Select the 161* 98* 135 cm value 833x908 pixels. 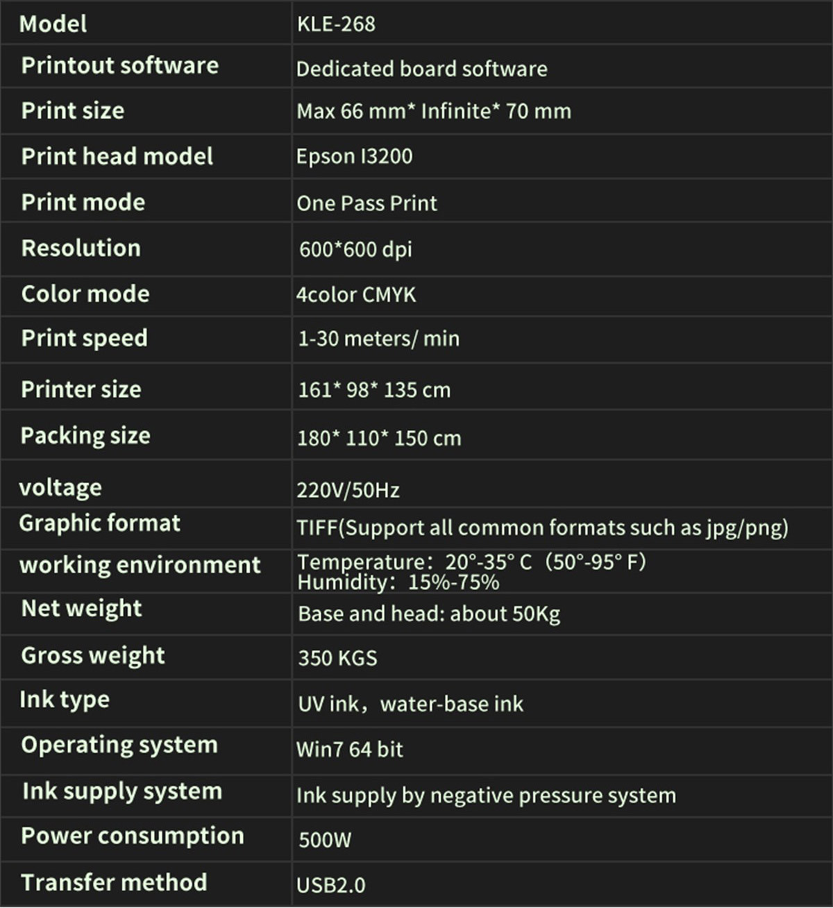pyautogui.click(x=374, y=389)
